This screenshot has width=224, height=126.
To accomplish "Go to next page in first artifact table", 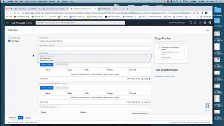I will click(149, 79).
